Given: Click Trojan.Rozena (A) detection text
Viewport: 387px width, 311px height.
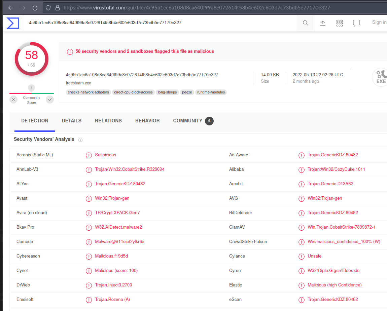Looking at the screenshot, I should [x=112, y=300].
